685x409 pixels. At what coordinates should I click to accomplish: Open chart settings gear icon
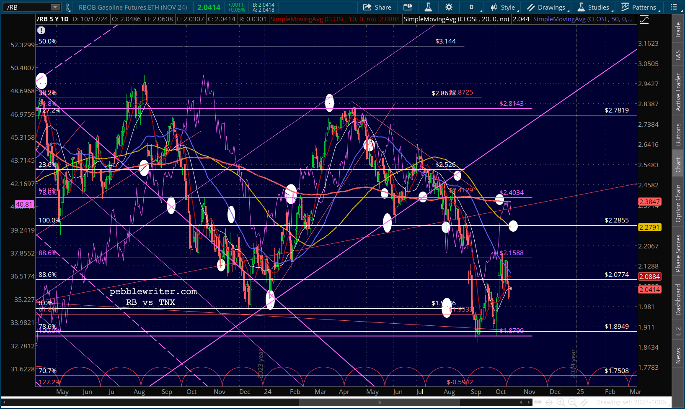(449, 7)
